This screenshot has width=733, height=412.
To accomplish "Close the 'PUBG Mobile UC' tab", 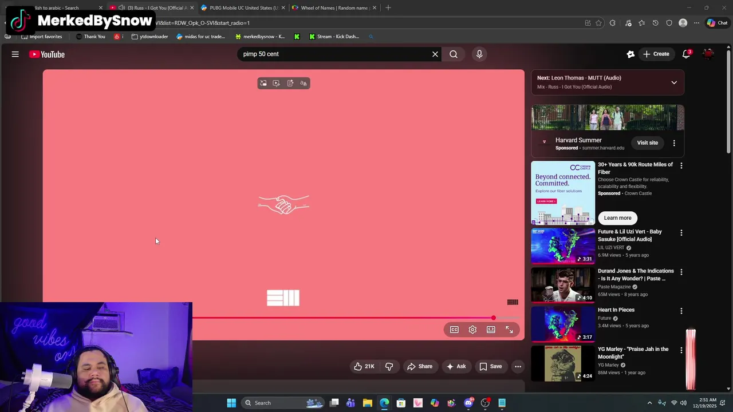I will click(283, 7).
